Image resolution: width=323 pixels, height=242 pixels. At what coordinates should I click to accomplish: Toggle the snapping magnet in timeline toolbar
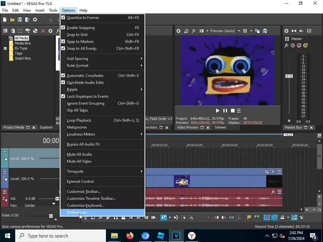tap(267, 217)
